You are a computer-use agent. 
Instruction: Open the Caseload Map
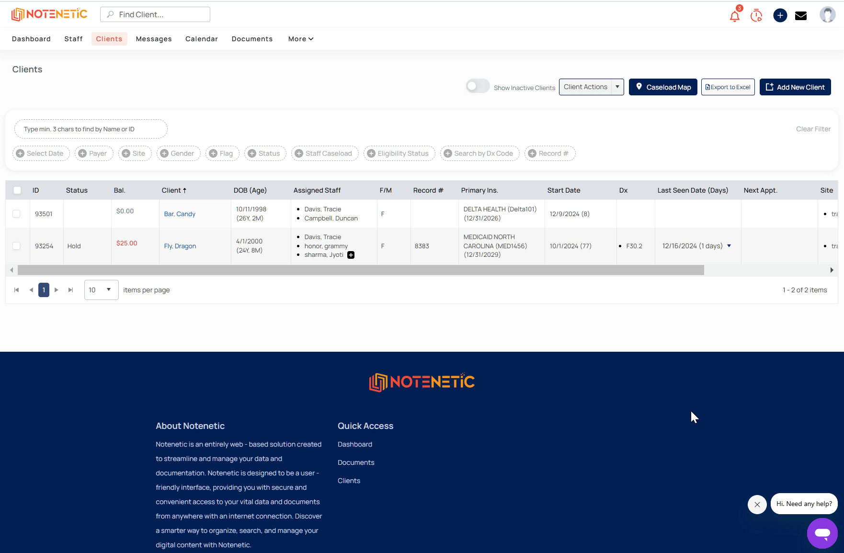pos(663,87)
